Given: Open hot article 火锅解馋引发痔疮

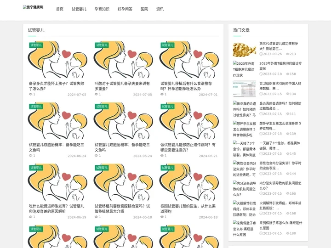Looking at the screenshot, I should tap(280, 206).
